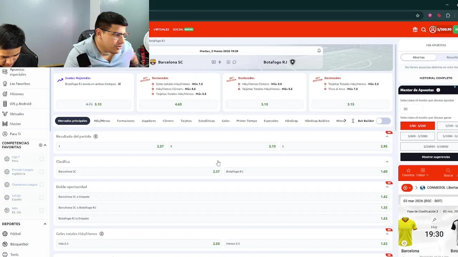Bet on Botafogo RJ clasifica 1.60
This screenshot has height=257, width=458.
[x=307, y=171]
